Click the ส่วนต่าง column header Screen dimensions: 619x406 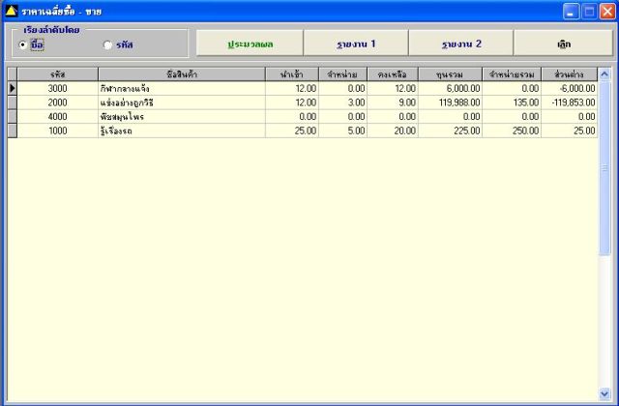(x=570, y=74)
